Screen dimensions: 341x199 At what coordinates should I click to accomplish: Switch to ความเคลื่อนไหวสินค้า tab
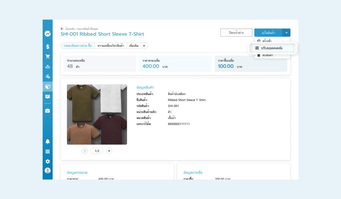click(111, 46)
